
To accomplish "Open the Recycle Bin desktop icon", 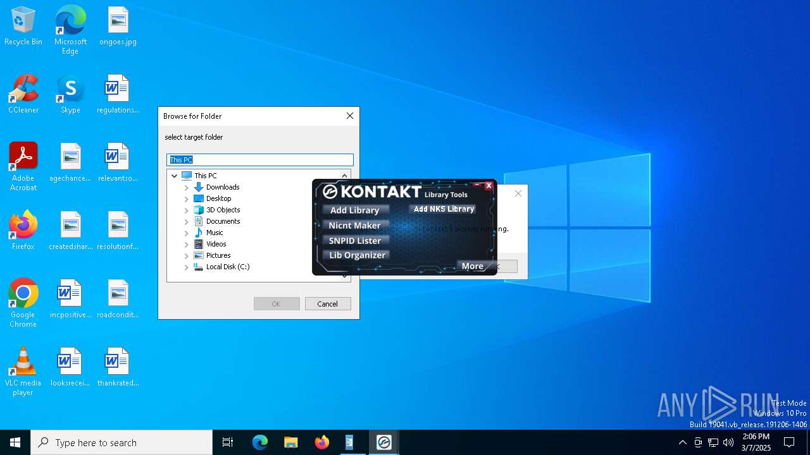I will [x=23, y=27].
